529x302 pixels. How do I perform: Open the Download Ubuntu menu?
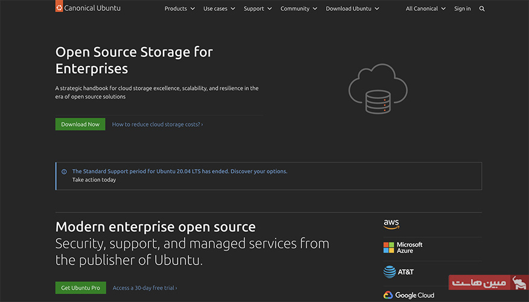352,9
